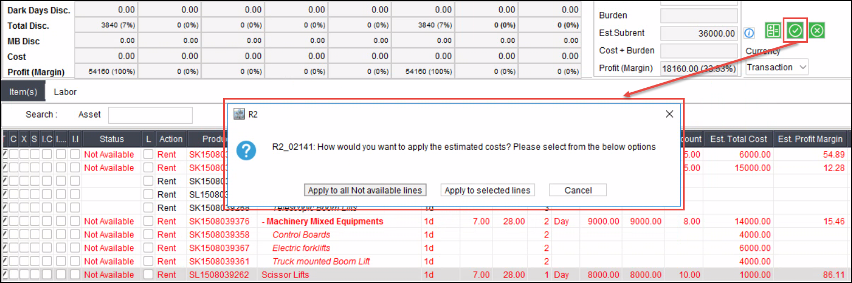Click the Burden input field
The width and height of the screenshot is (852, 283).
tap(699, 16)
